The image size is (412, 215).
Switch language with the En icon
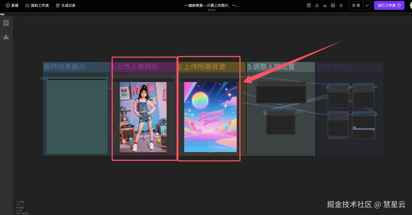click(333, 5)
